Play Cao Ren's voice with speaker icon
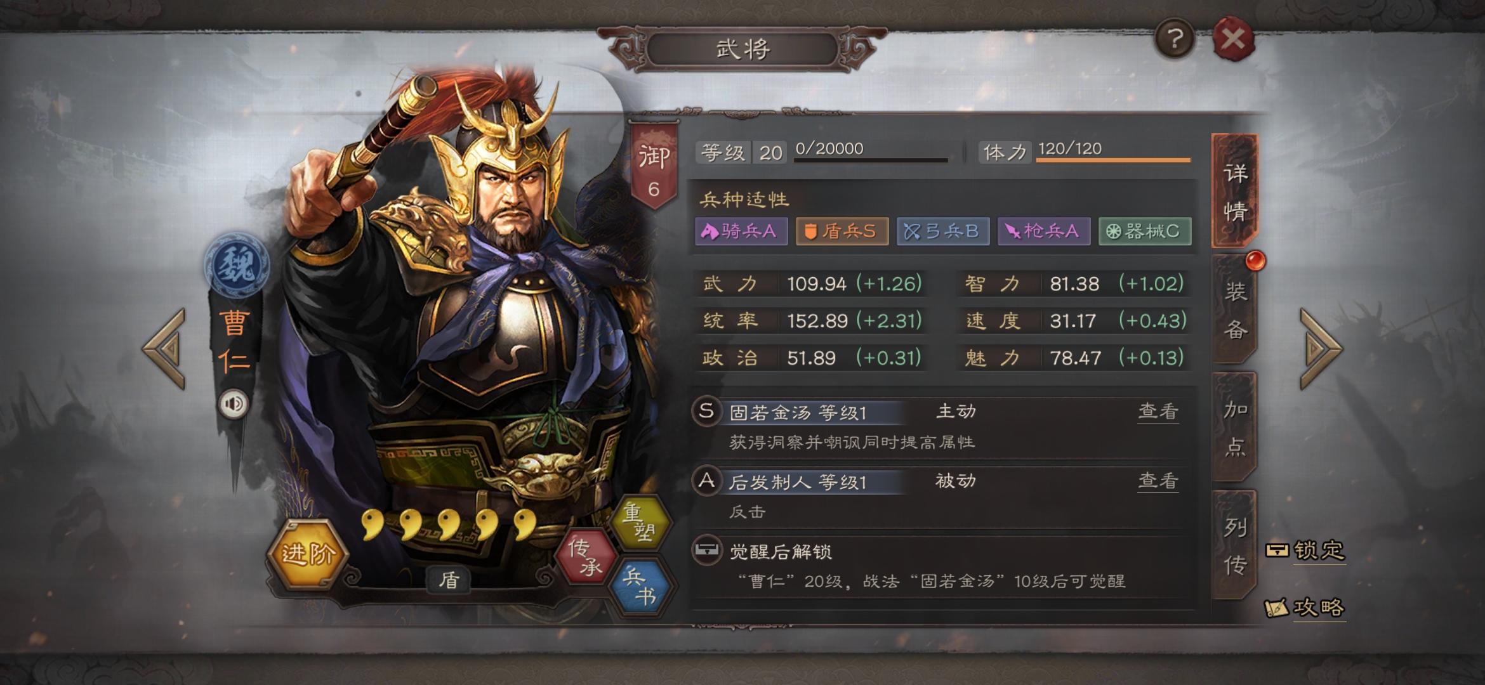The height and width of the screenshot is (685, 1485). coord(234,403)
